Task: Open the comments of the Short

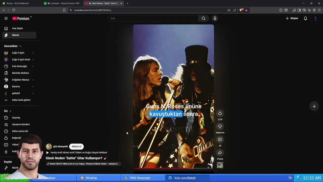Action: 220,140
